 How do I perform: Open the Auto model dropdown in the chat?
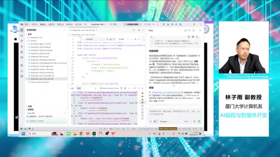click(188, 121)
